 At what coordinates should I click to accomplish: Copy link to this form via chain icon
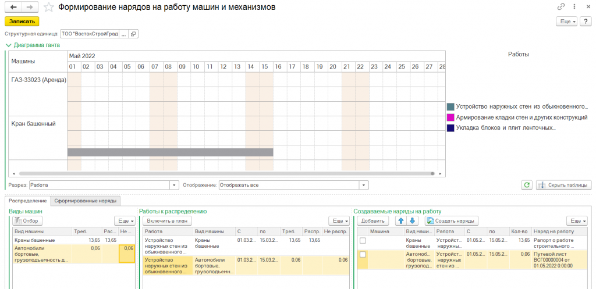560,7
